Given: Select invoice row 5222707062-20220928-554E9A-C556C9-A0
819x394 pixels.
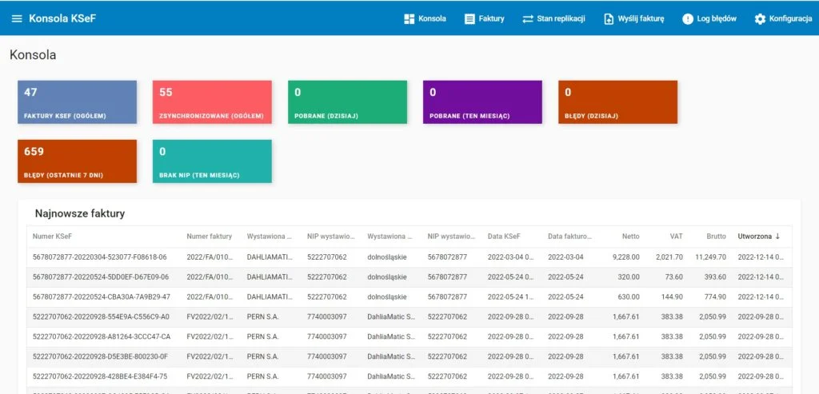Looking at the screenshot, I should pyautogui.click(x=101, y=317).
